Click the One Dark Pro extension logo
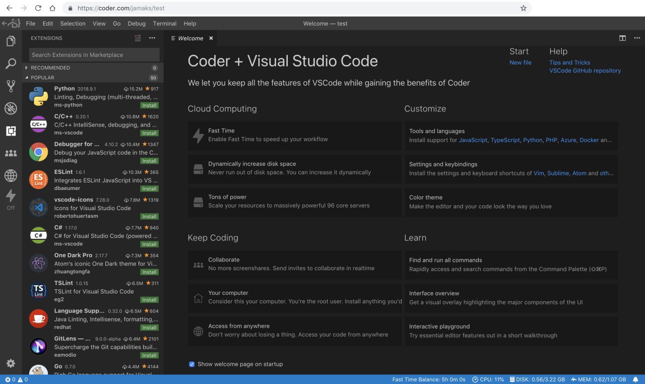 coord(38,263)
